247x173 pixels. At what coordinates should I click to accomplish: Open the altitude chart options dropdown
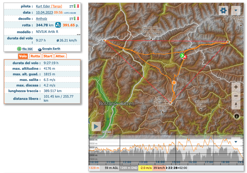(x=236, y=142)
